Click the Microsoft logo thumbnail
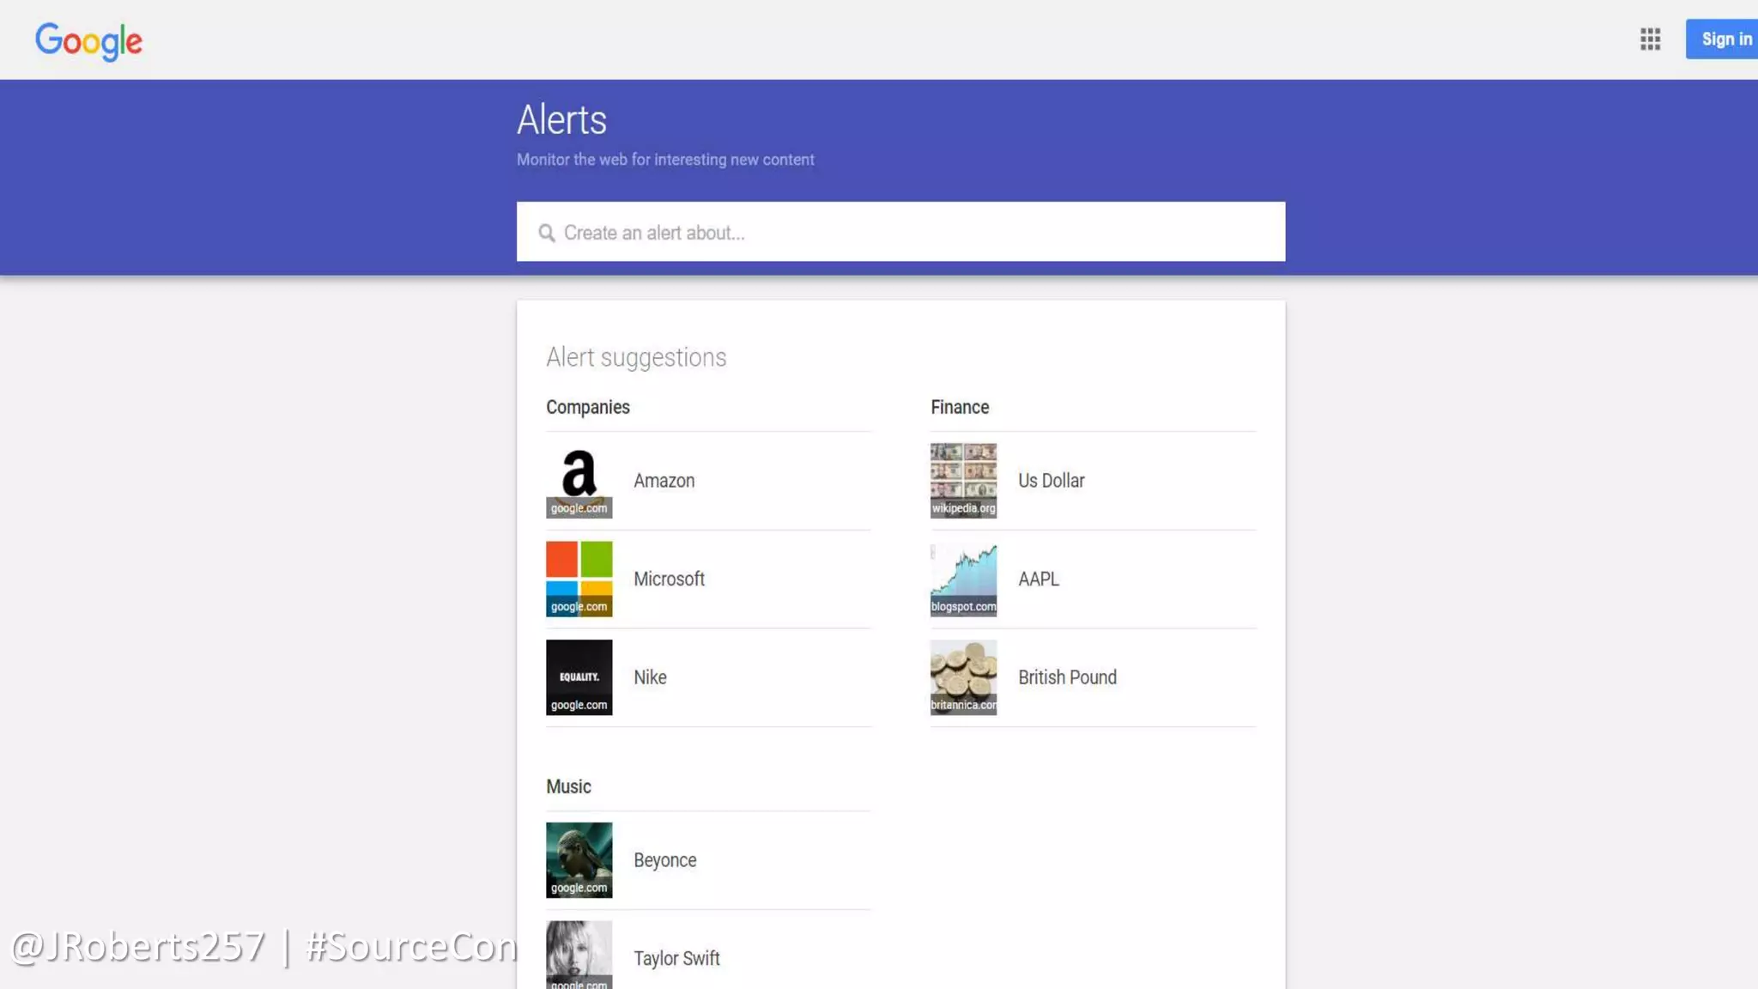This screenshot has height=989, width=1758. (579, 578)
